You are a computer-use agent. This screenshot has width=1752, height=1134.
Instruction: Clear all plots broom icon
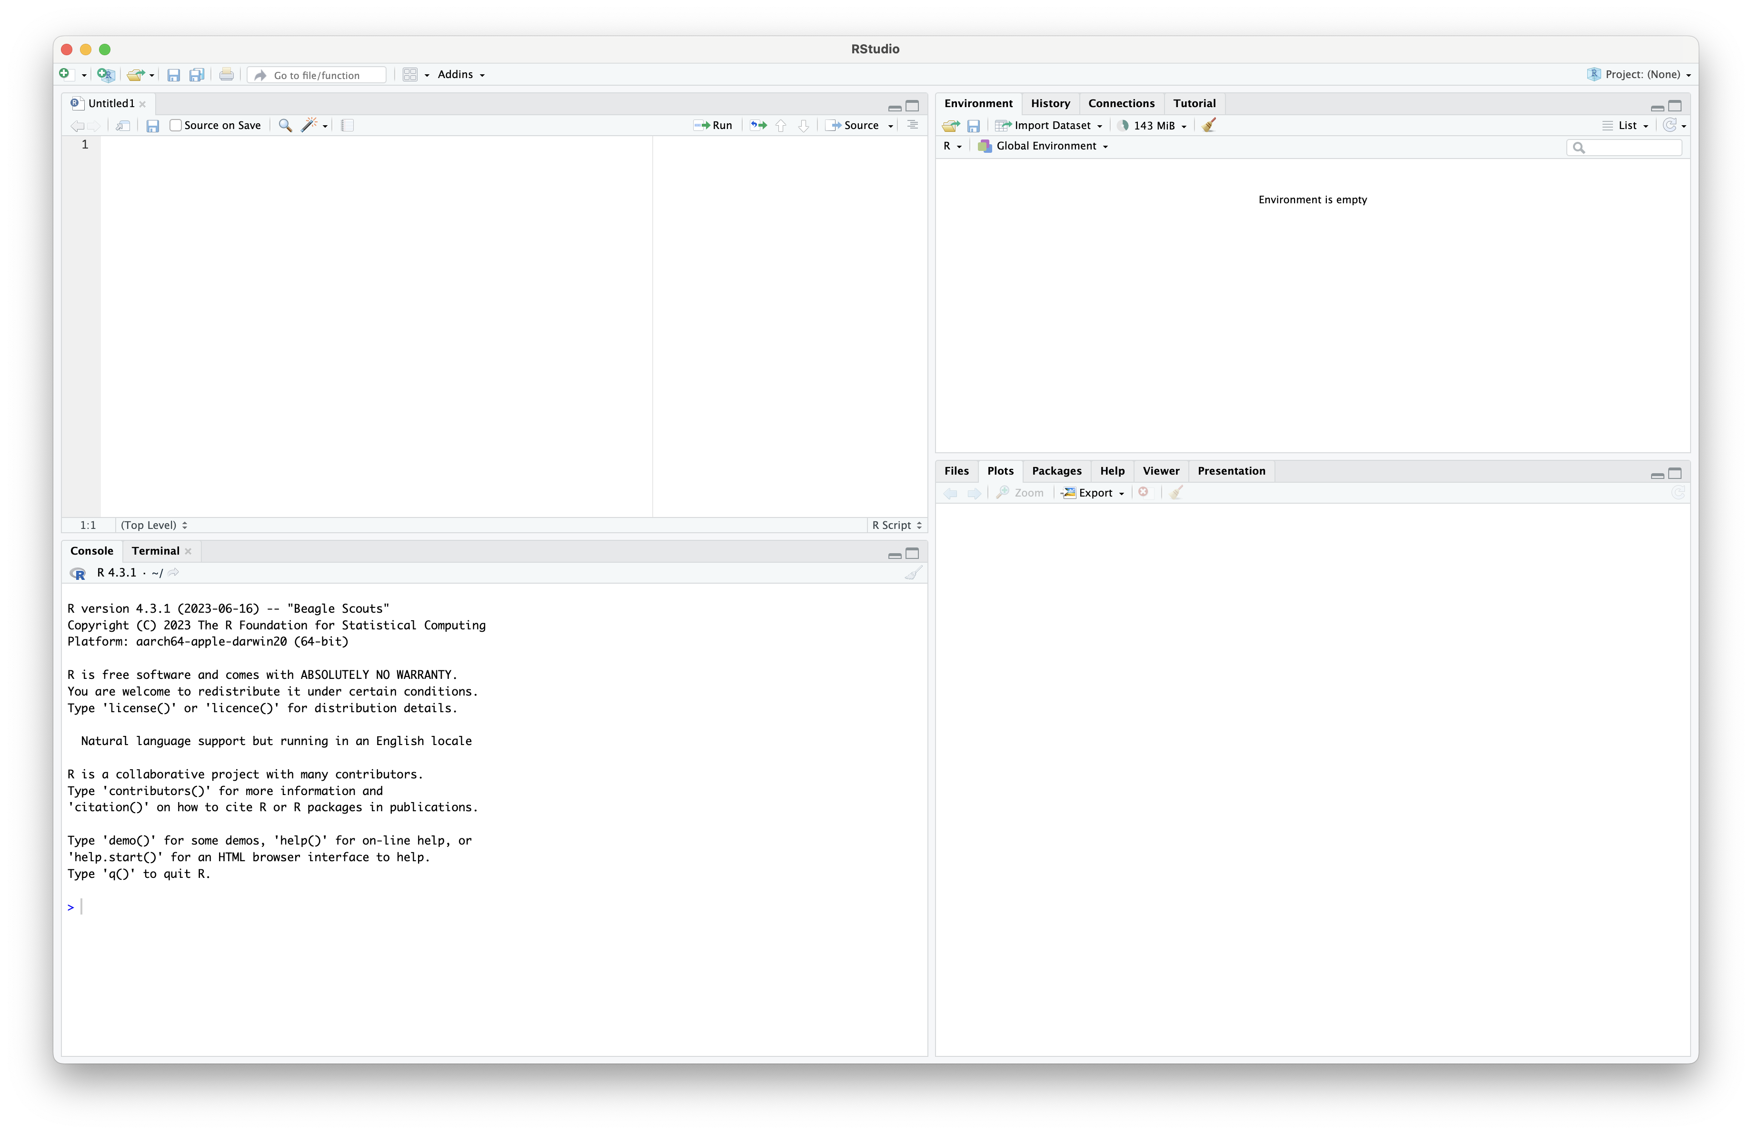click(x=1176, y=493)
